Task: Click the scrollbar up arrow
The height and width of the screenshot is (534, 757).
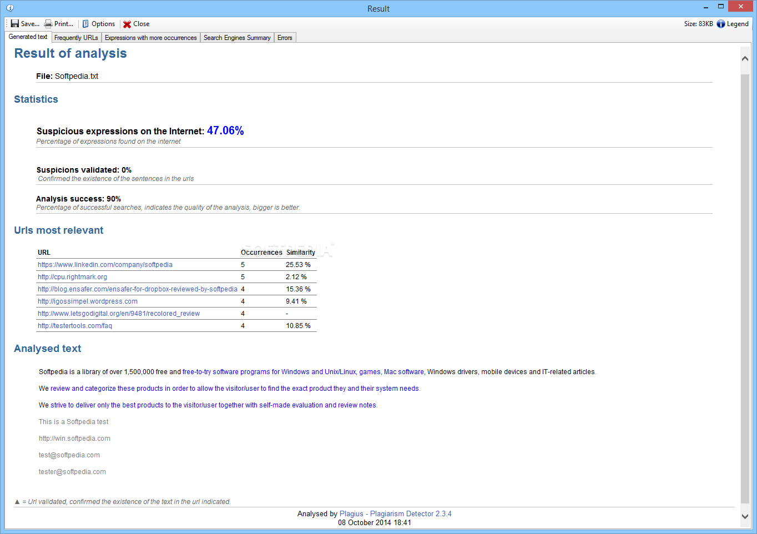Action: coord(745,58)
